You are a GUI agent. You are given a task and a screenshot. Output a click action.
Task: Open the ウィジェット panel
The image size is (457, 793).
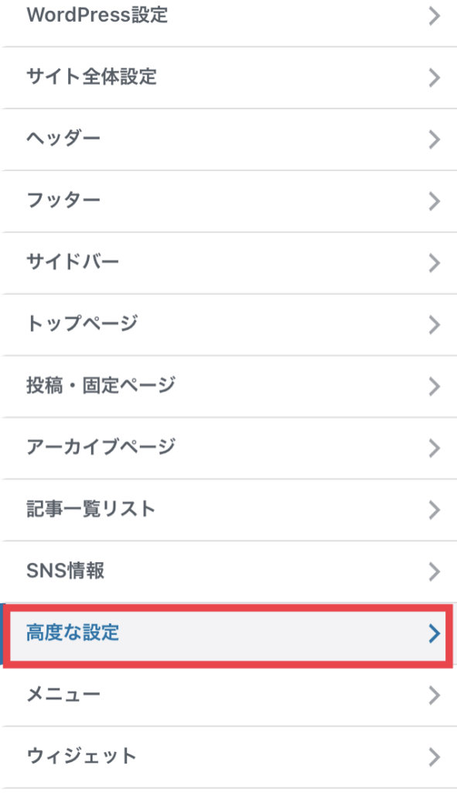click(228, 757)
